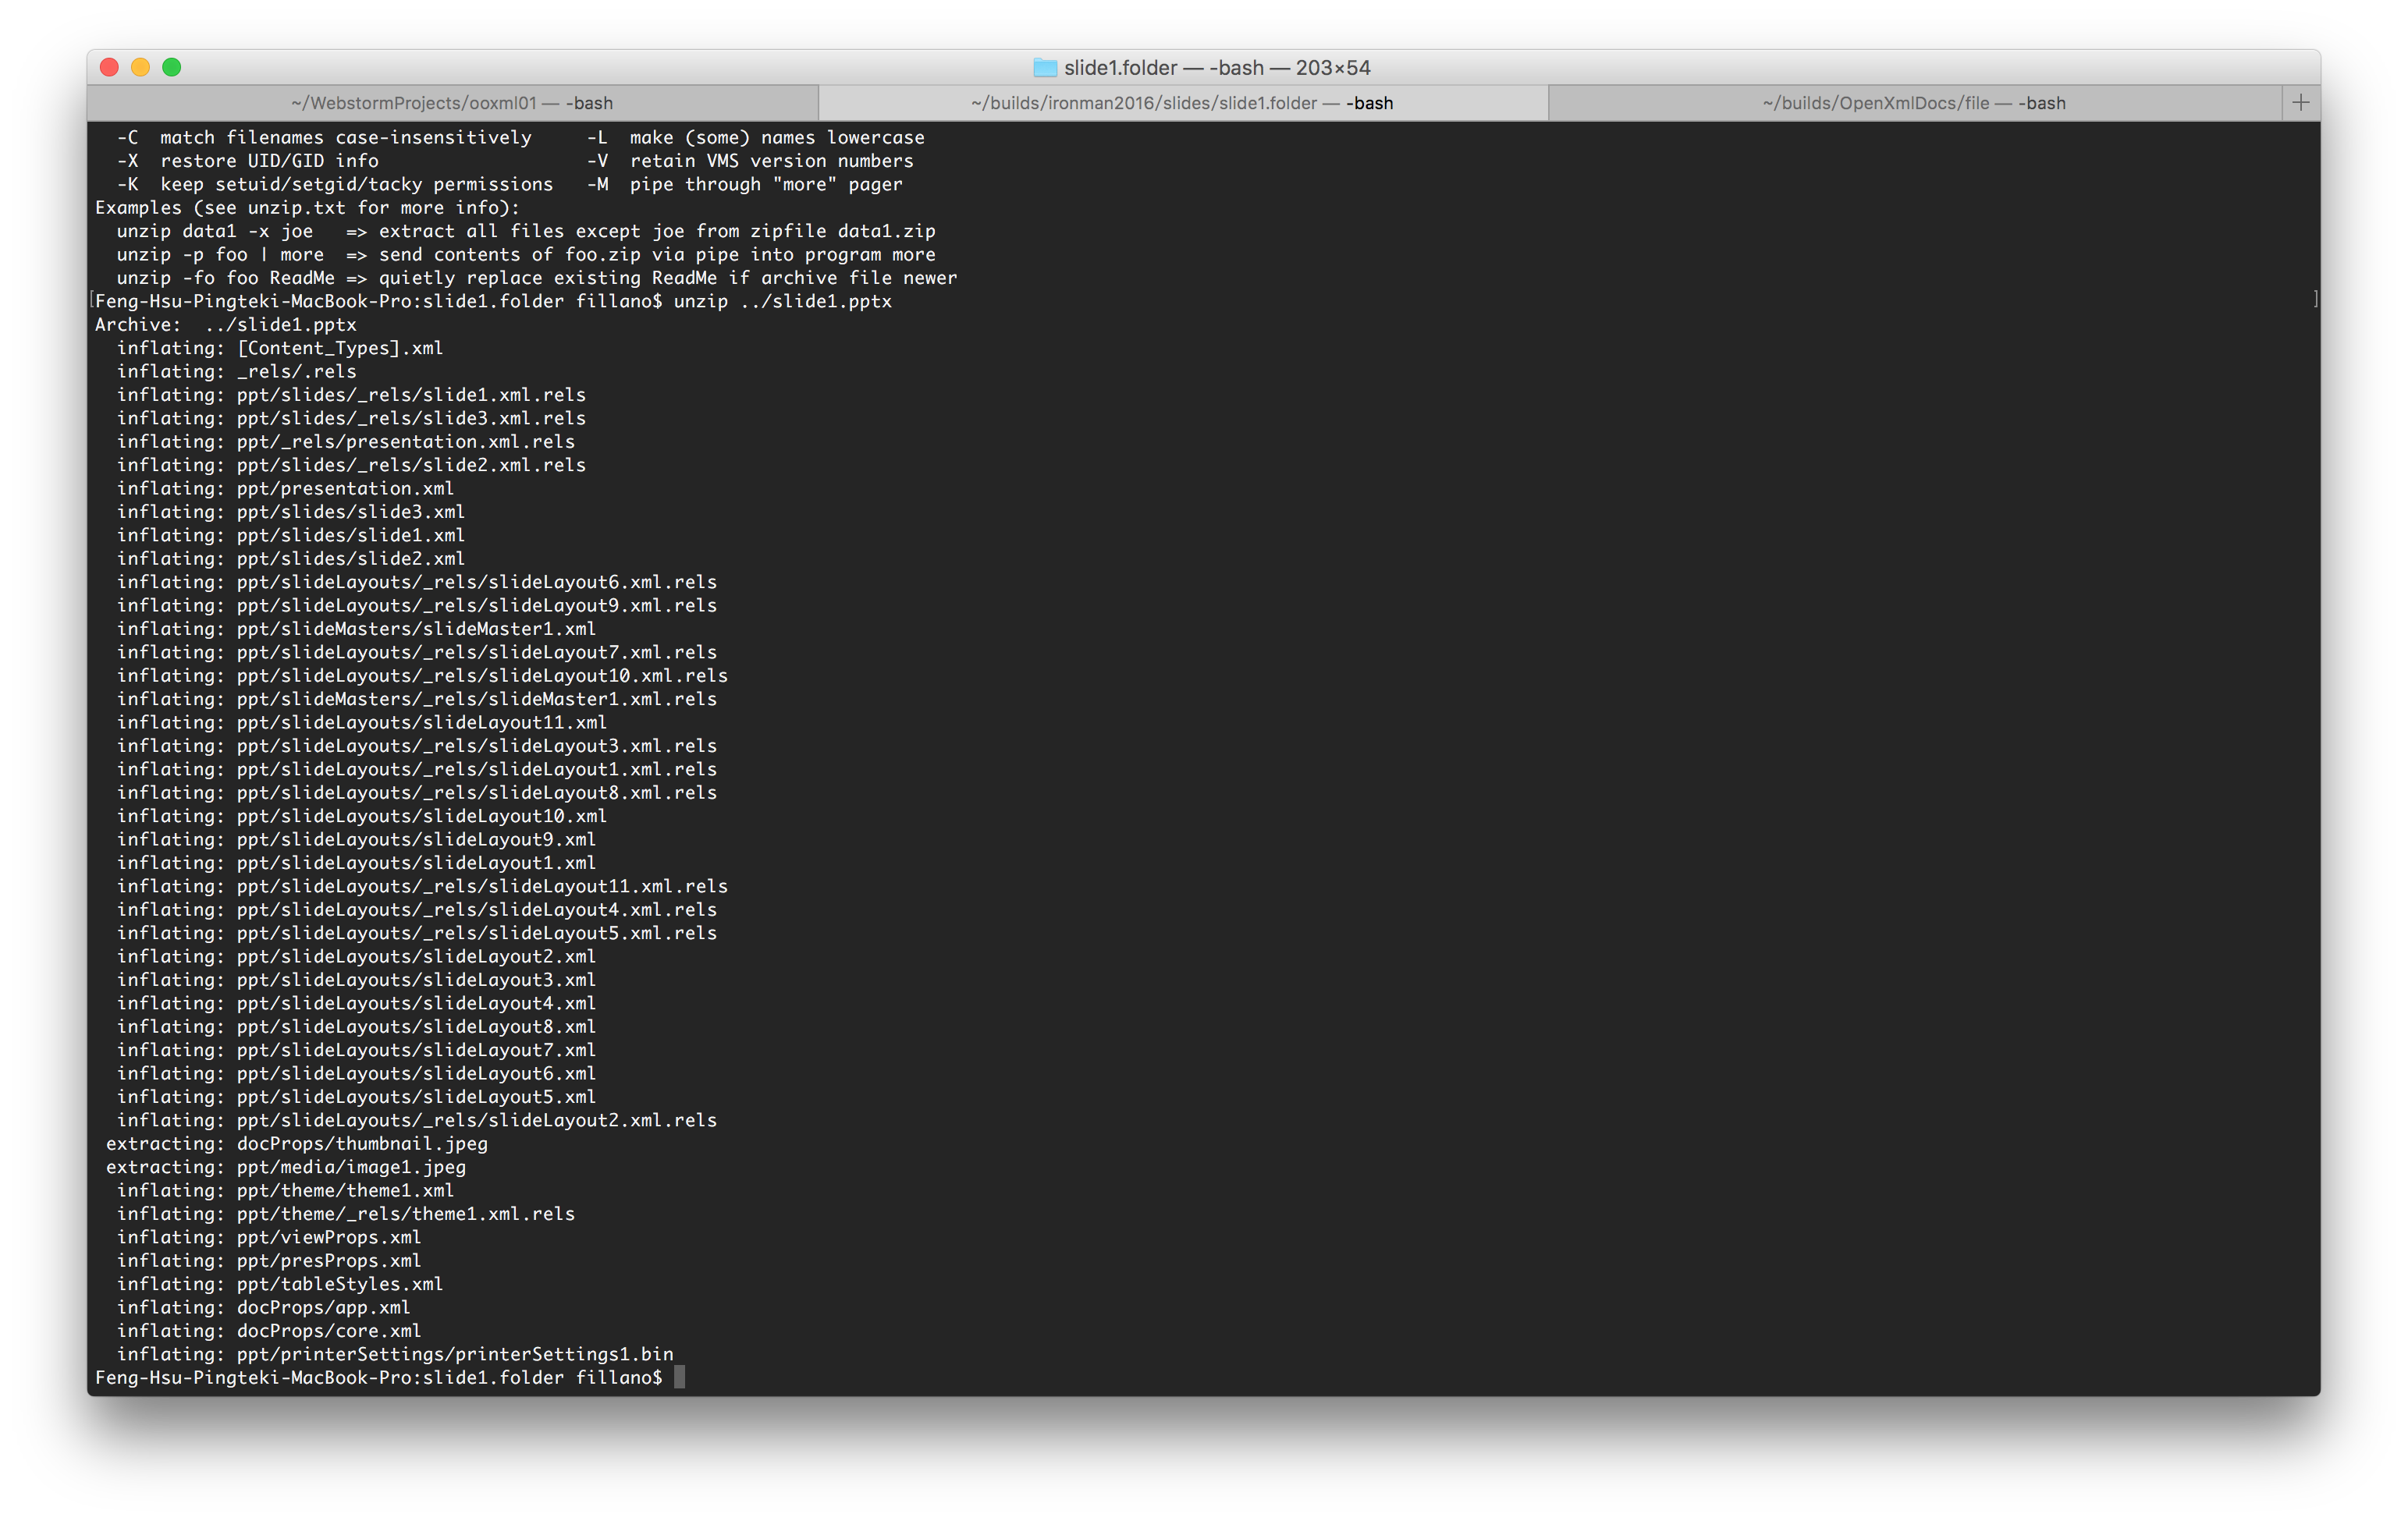The image size is (2408, 1521).
Task: Click 'docProps/app.xml' output line
Action: 264,1308
